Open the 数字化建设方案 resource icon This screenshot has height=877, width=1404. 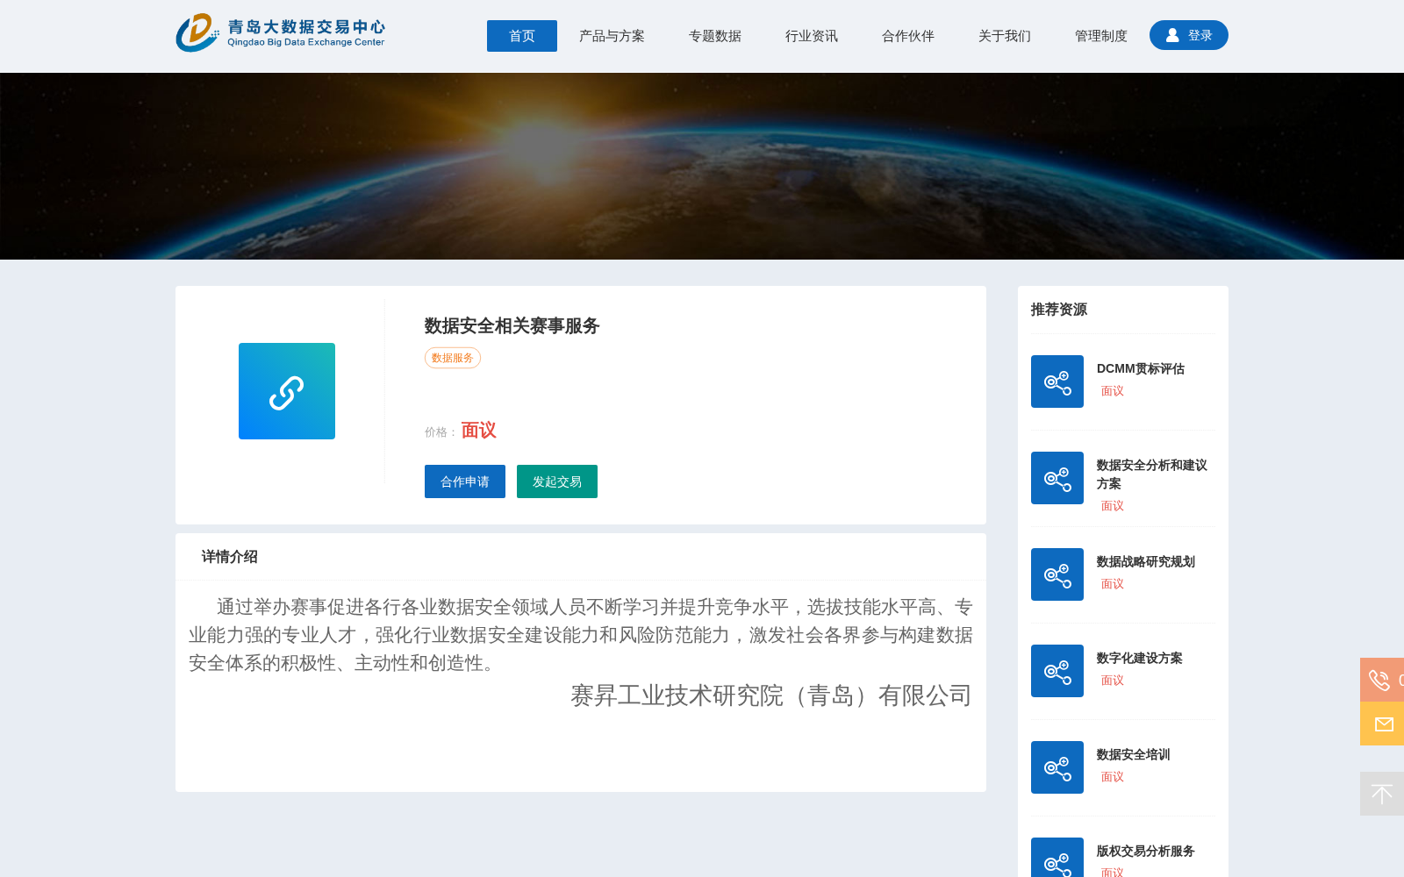tap(1057, 671)
